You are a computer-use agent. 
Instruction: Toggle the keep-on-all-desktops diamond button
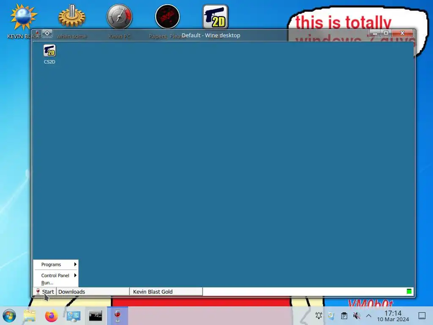[47, 33]
